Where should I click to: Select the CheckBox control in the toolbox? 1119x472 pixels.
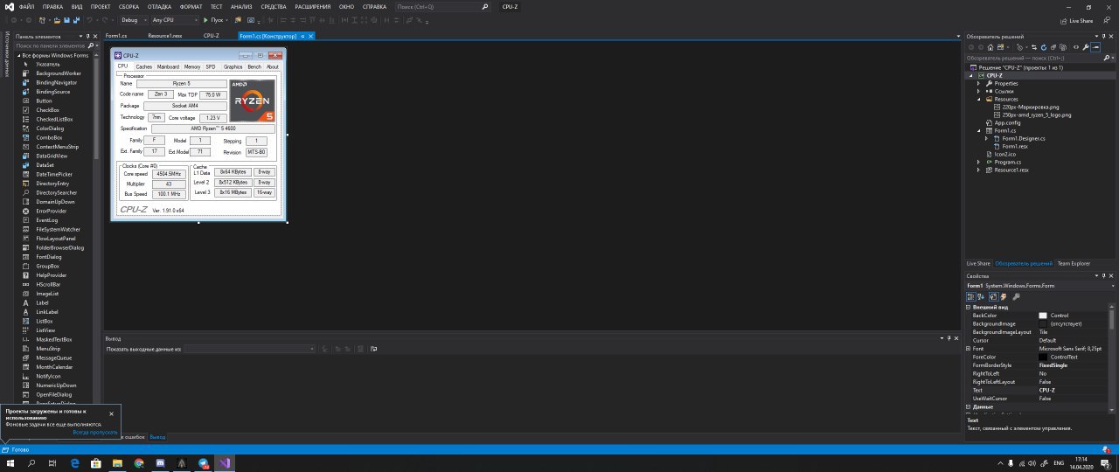click(47, 110)
